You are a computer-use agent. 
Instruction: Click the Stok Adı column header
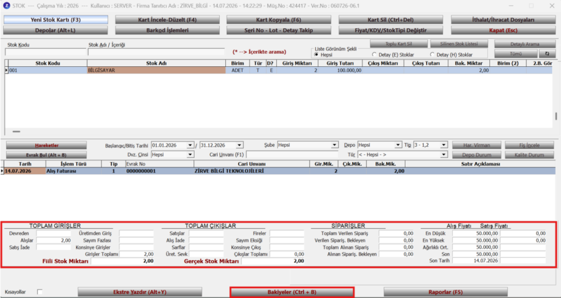pos(157,64)
